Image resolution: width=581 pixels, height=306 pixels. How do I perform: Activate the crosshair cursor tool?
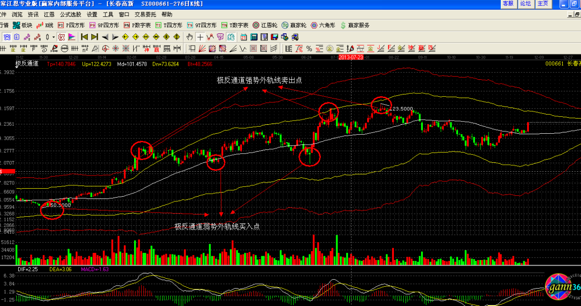pyautogui.click(x=200, y=37)
